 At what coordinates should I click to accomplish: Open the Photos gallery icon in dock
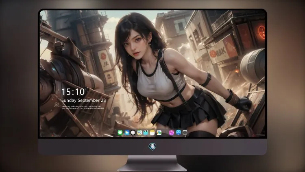(159, 133)
